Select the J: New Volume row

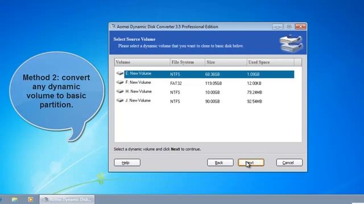click(205, 101)
